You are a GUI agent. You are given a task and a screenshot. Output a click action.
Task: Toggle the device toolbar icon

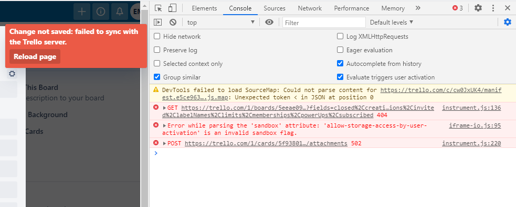pyautogui.click(x=172, y=8)
